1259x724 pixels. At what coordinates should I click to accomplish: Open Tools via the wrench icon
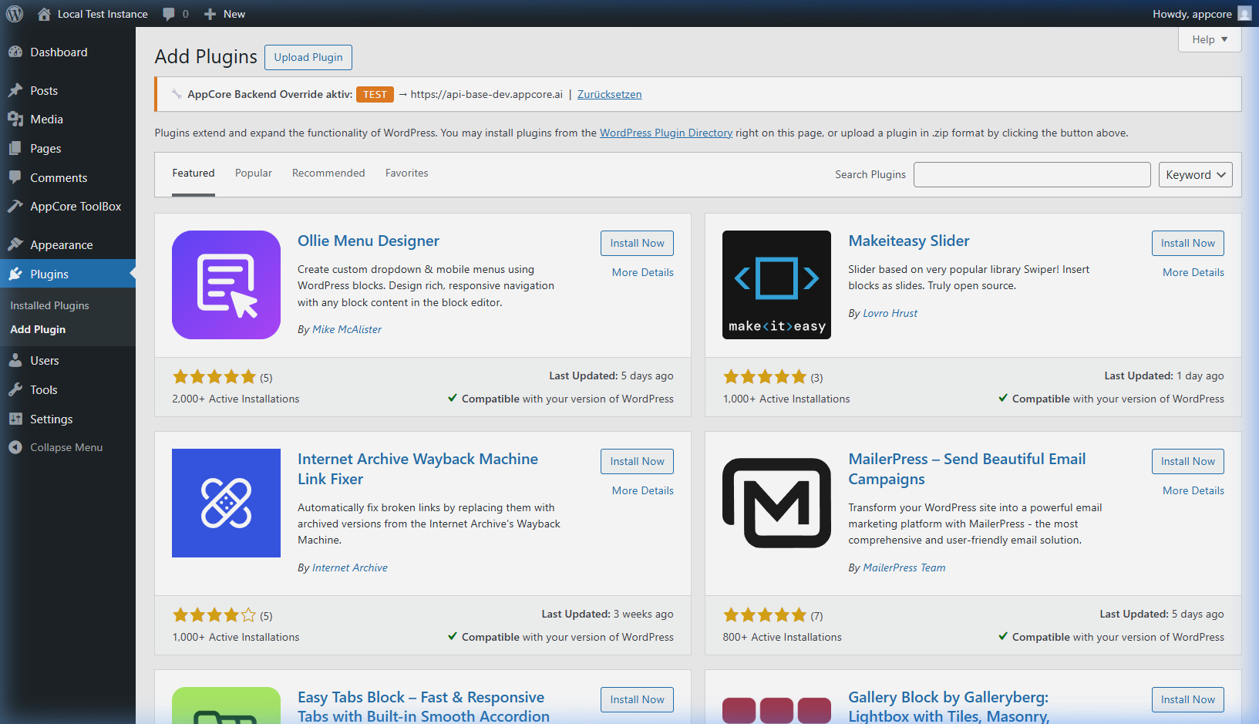pos(16,389)
